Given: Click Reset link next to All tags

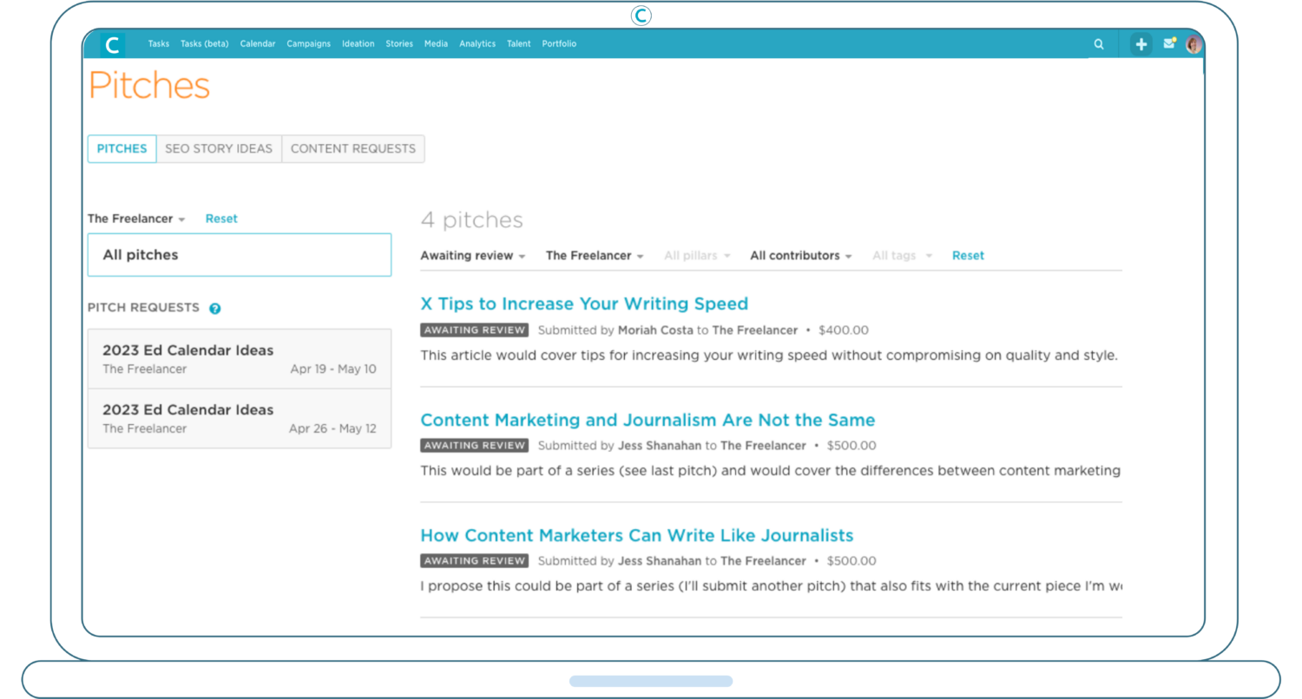Looking at the screenshot, I should pos(968,256).
